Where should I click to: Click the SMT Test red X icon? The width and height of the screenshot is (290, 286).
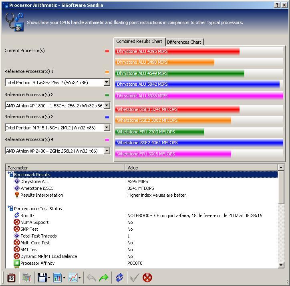(x=17, y=249)
